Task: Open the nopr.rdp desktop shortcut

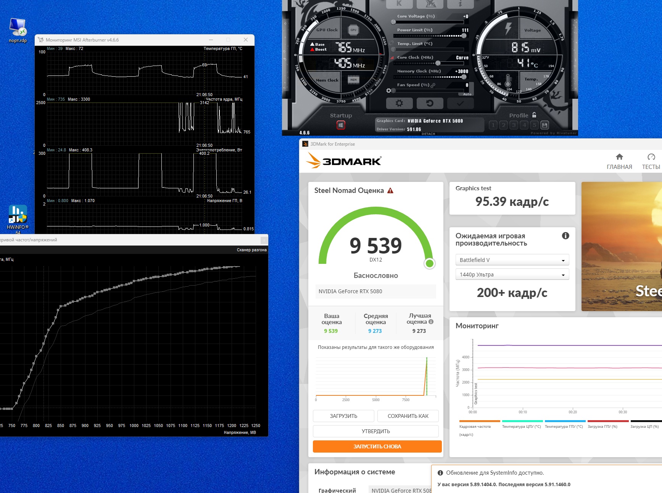Action: pos(18,31)
